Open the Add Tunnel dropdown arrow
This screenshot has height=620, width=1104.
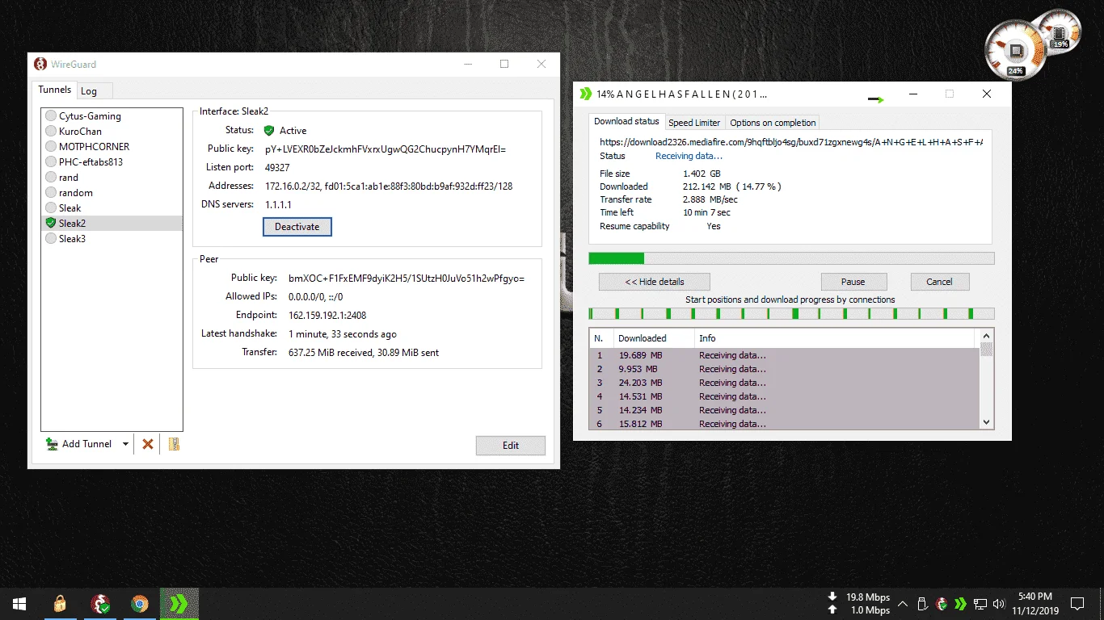click(x=125, y=444)
